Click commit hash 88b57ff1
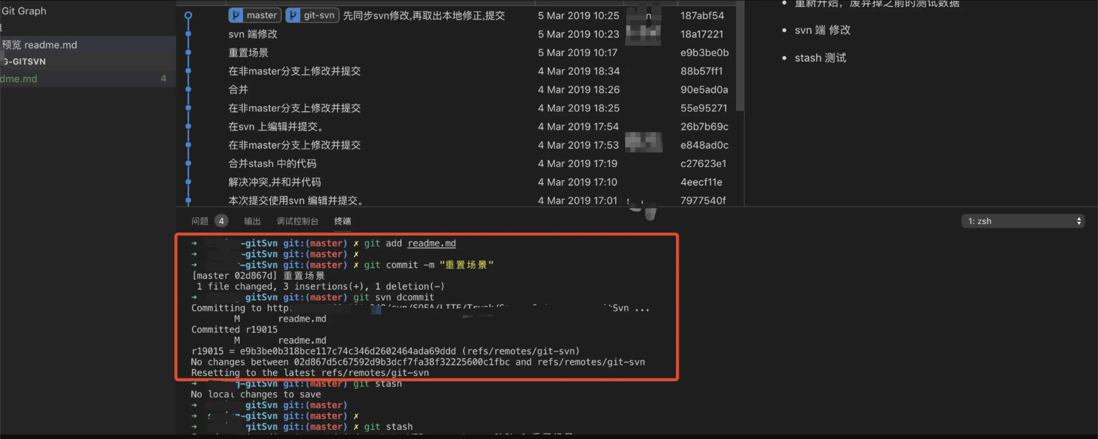The image size is (1098, 439). pyautogui.click(x=701, y=71)
